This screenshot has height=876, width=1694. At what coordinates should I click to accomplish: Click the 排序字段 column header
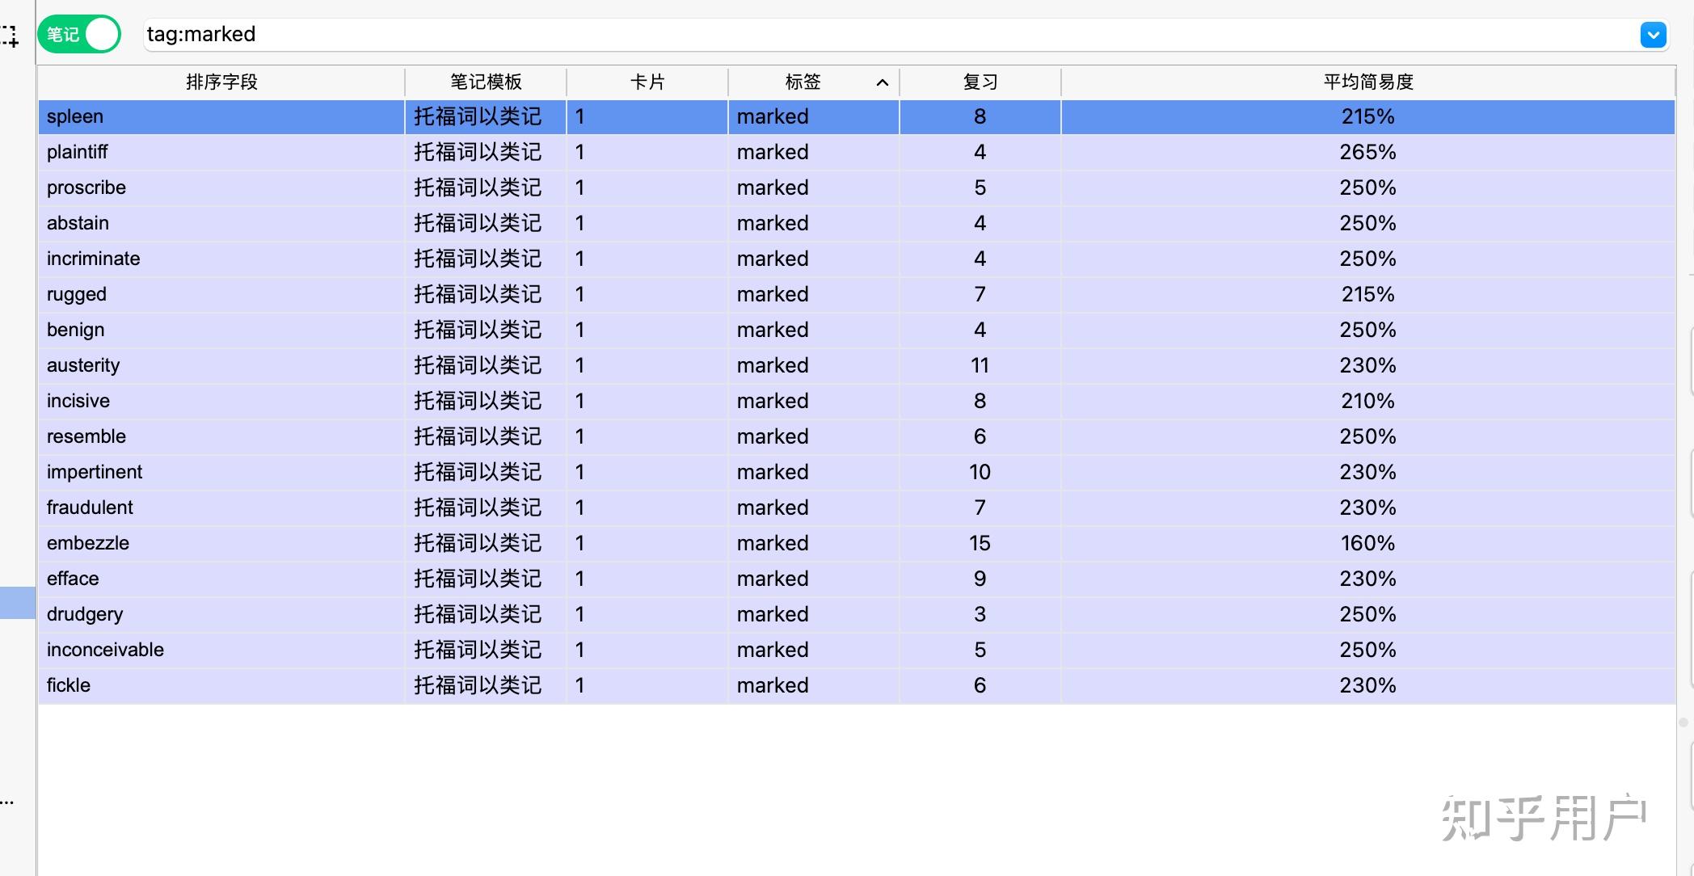(221, 82)
